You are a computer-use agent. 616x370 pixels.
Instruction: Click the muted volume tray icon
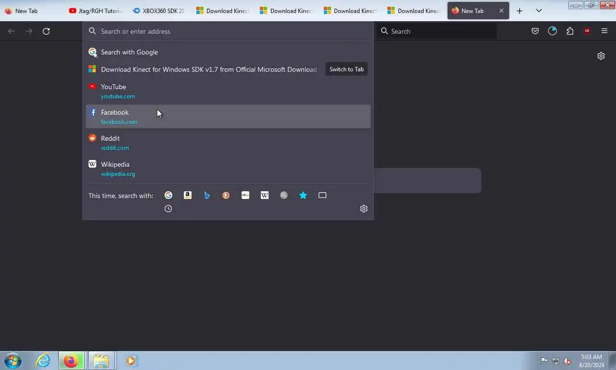click(568, 361)
